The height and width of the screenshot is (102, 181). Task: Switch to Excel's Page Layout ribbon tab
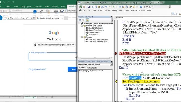(x=26, y=7)
